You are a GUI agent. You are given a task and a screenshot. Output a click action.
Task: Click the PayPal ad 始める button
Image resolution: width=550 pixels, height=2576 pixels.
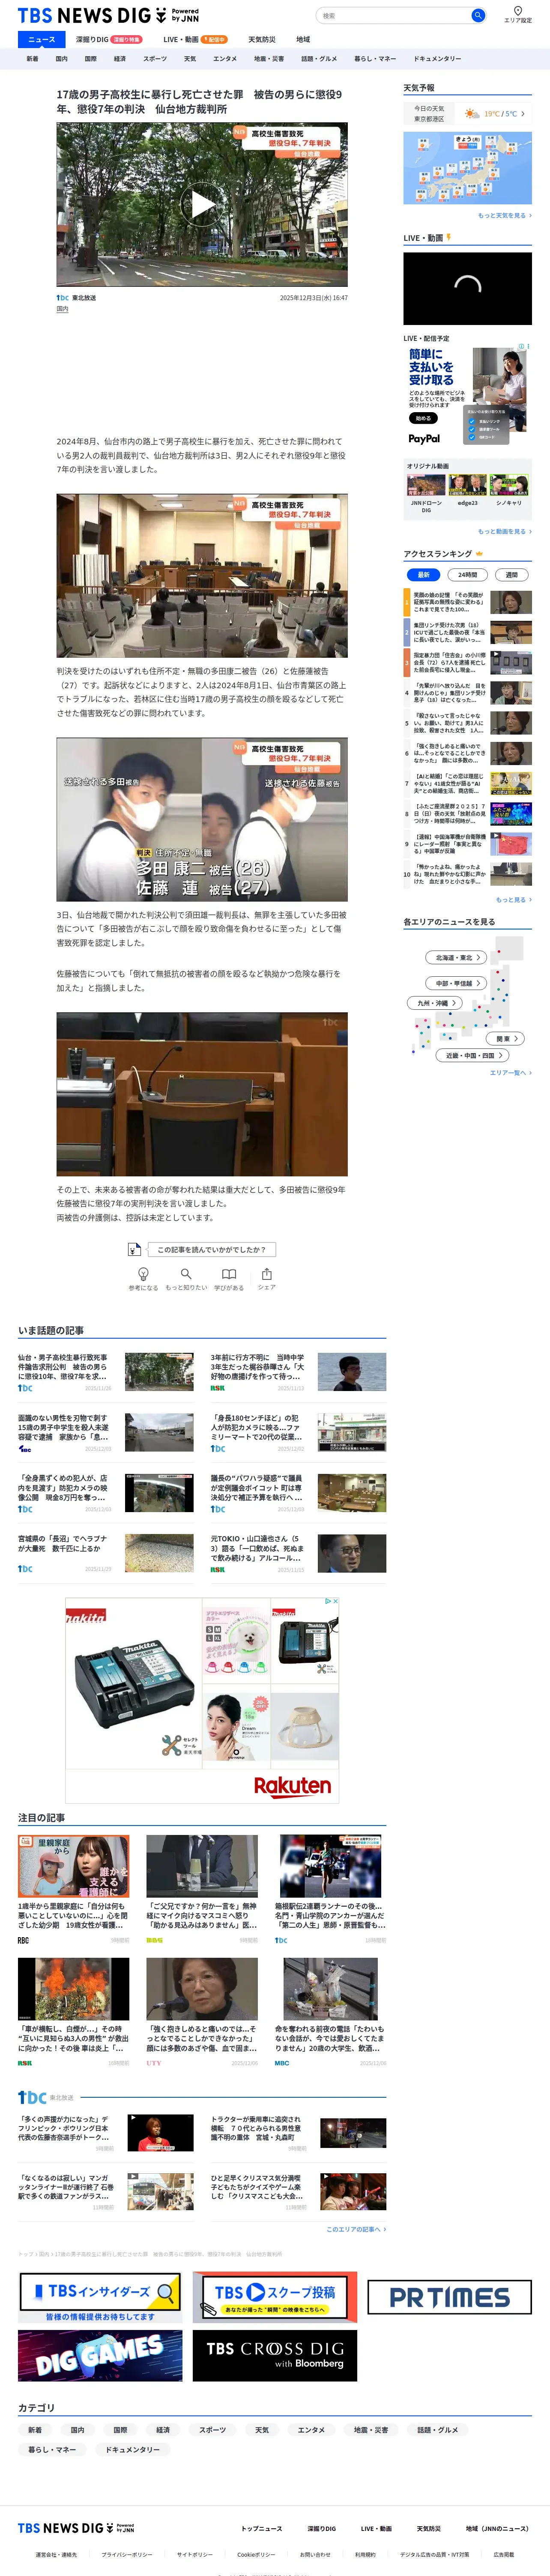point(422,418)
